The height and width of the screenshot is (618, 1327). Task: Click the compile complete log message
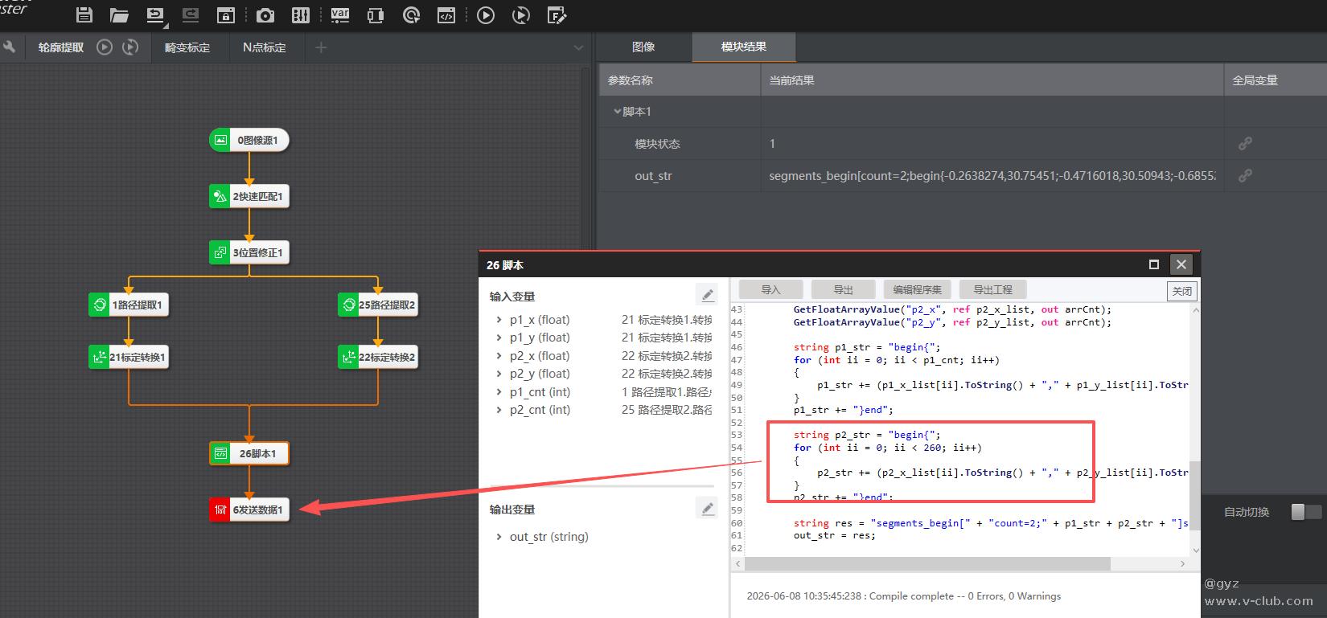click(903, 596)
